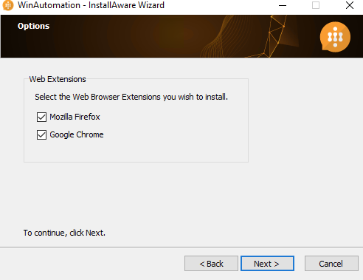Click the disabled maximize button
This screenshot has height=280, width=363.
316,5
